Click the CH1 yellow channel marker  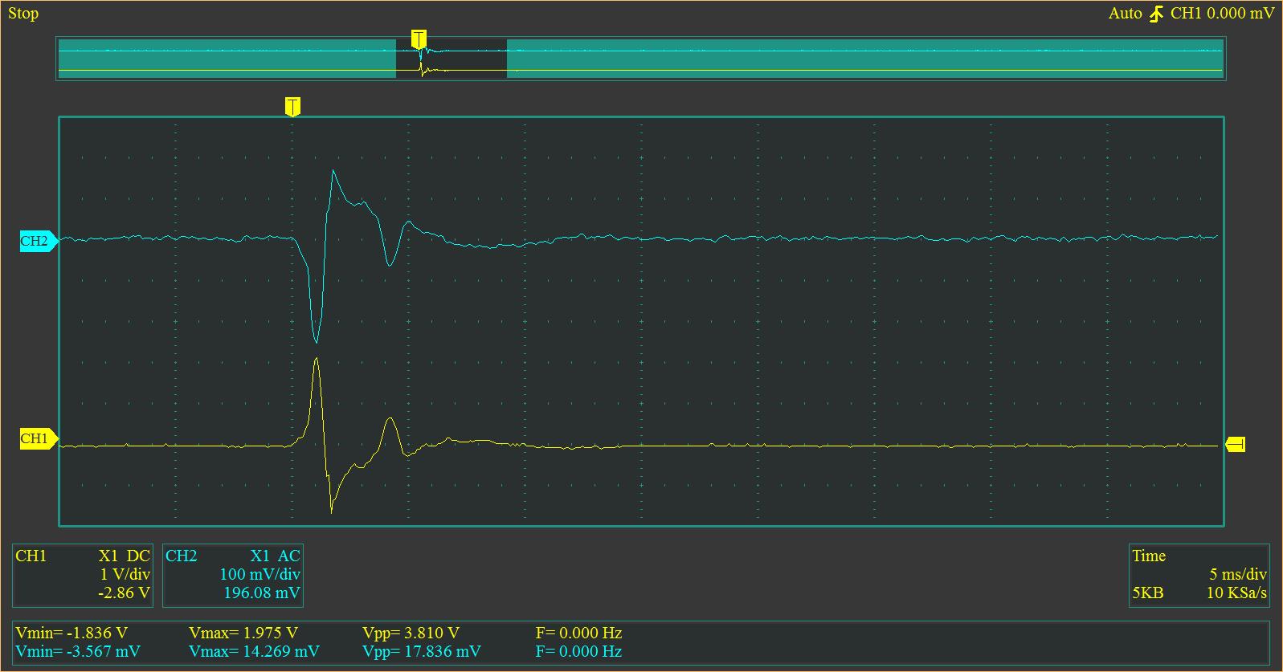coord(38,438)
